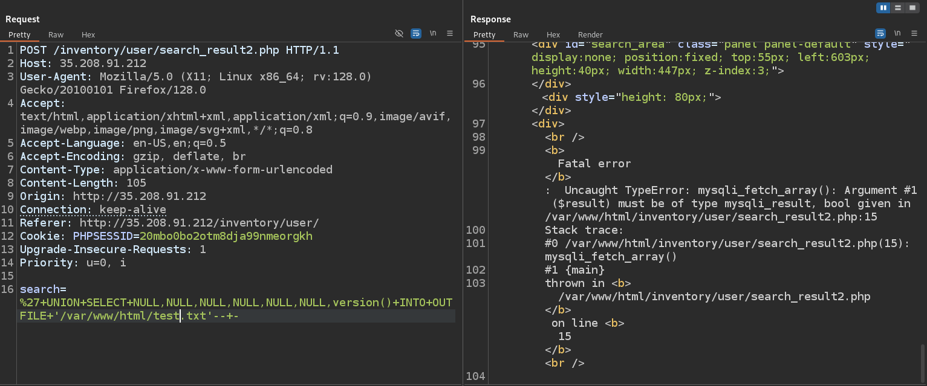Switch to the Response Render tab

[590, 35]
